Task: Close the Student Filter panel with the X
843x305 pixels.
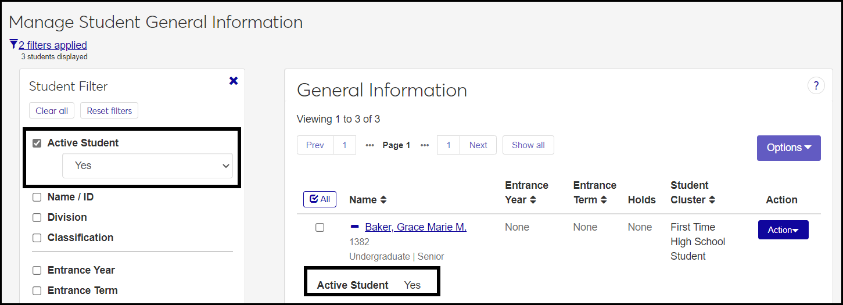Action: (234, 81)
